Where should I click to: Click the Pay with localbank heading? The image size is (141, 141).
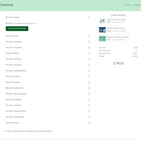[14, 48]
